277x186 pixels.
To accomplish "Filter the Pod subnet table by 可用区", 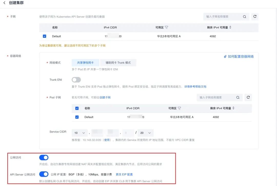I will point(179,108).
